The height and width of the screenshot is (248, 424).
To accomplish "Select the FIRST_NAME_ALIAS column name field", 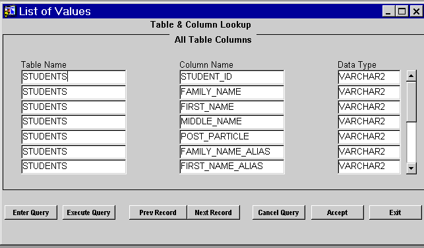I will tap(231, 166).
